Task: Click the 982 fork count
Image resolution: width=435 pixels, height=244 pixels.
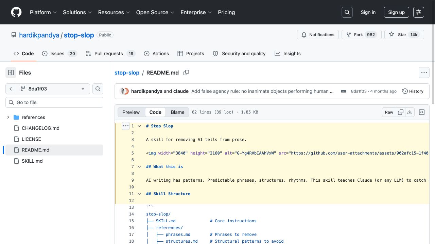Action: (x=371, y=35)
